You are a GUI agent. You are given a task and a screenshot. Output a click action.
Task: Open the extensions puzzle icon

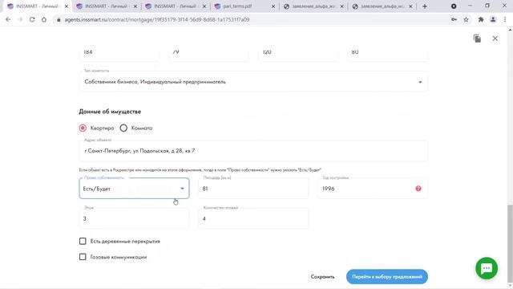(x=481, y=19)
